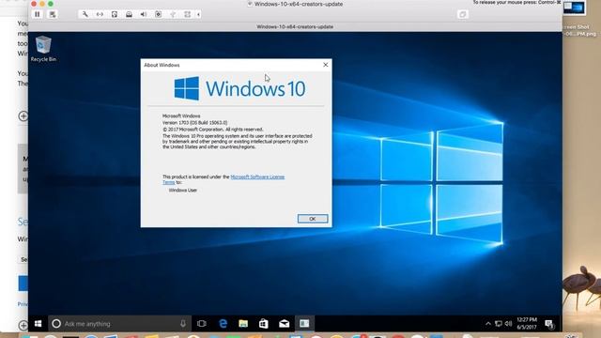The height and width of the screenshot is (338, 601).
Task: Click the window view icon at toolbar right
Action: [463, 15]
